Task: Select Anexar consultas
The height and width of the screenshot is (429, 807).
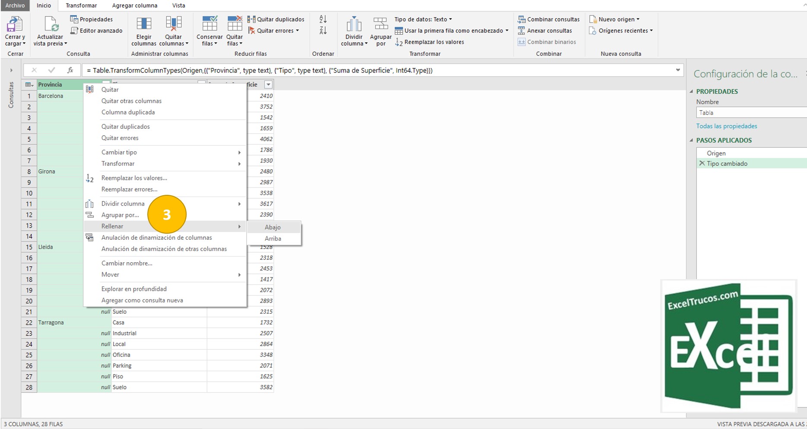Action: tap(546, 30)
